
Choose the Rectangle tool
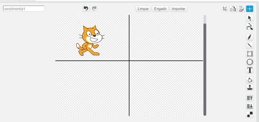click(250, 54)
